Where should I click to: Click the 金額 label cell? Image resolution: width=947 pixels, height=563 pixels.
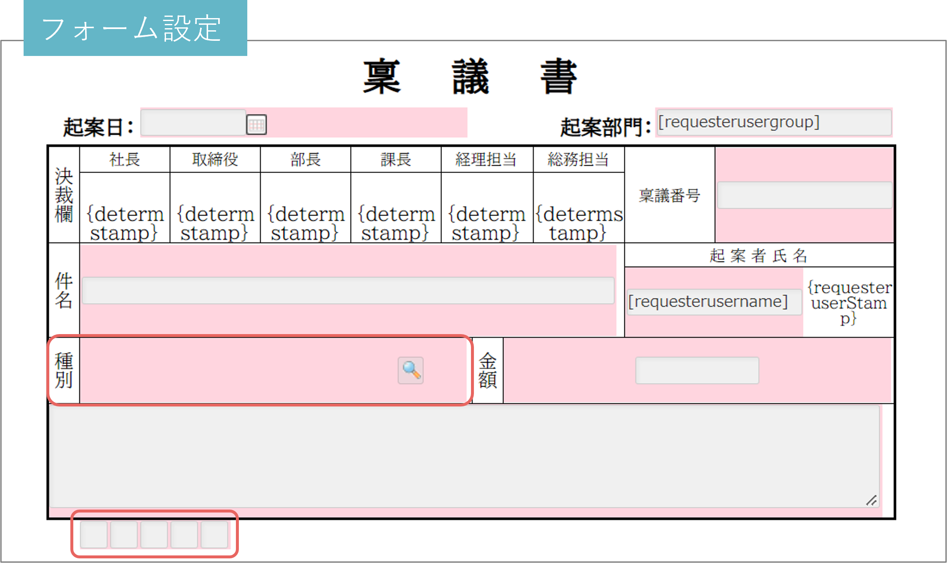pos(488,370)
